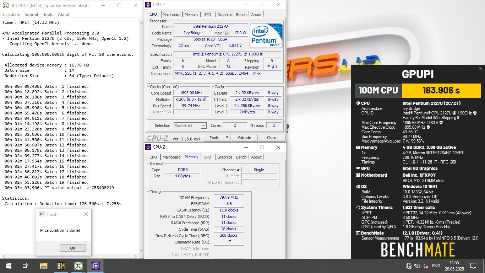Switch to GPUPI via taskbar pi icon

coord(78,266)
